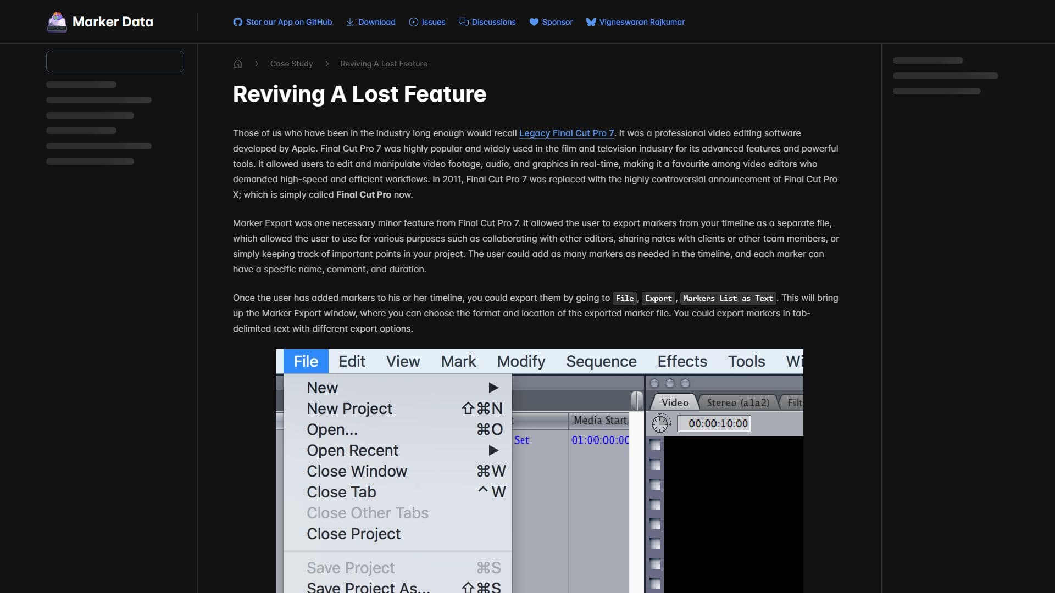Click the Markers List as Text code label
Screen dimensions: 1055x593
point(728,298)
